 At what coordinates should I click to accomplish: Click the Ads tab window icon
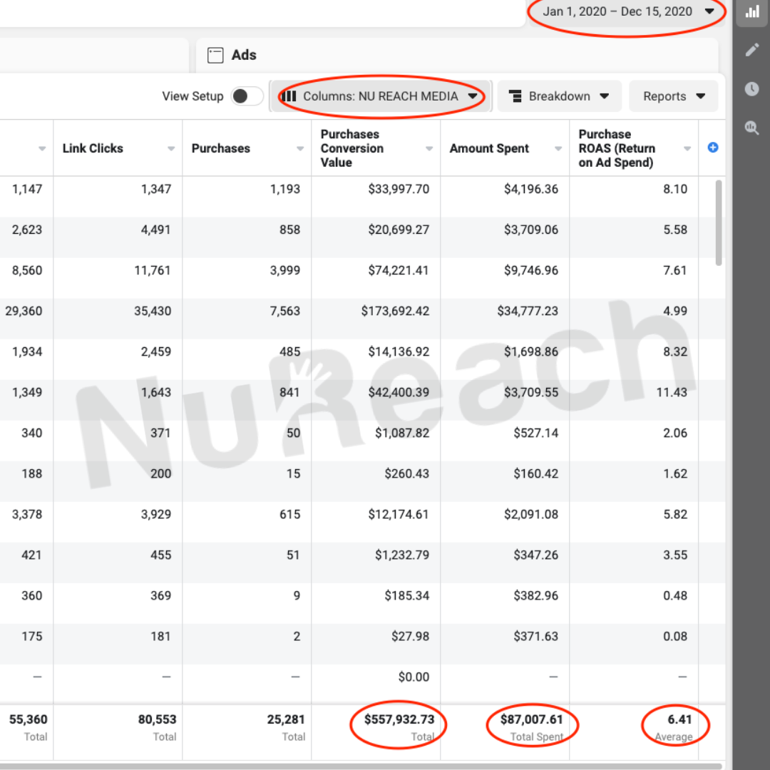click(215, 55)
